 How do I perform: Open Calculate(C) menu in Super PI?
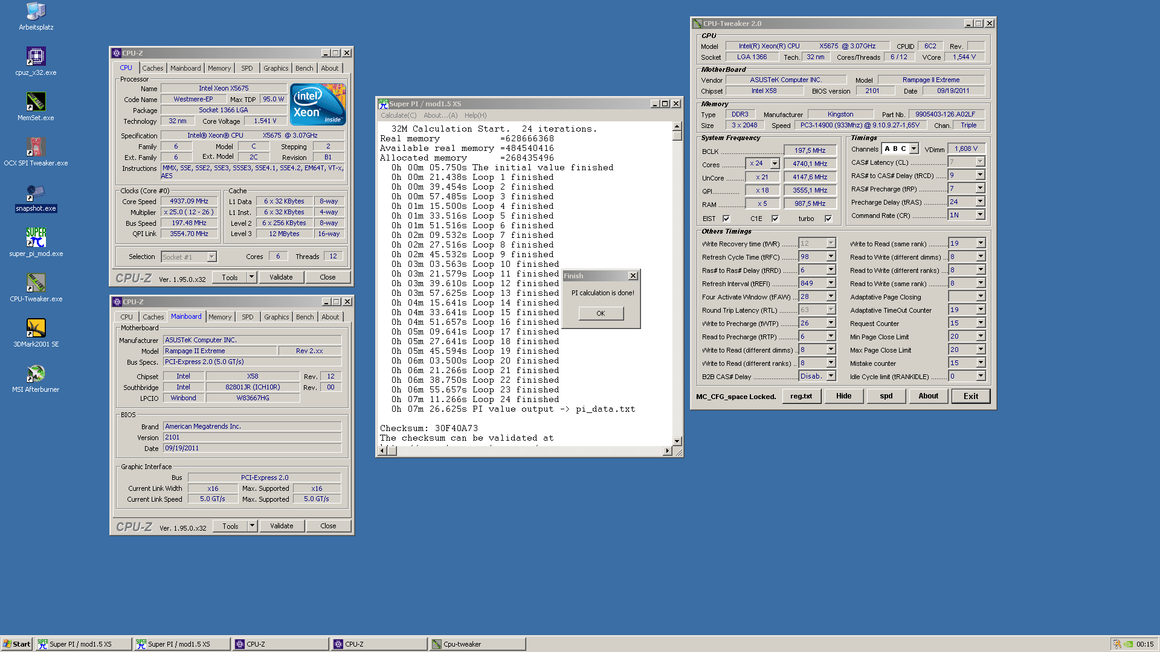(398, 115)
